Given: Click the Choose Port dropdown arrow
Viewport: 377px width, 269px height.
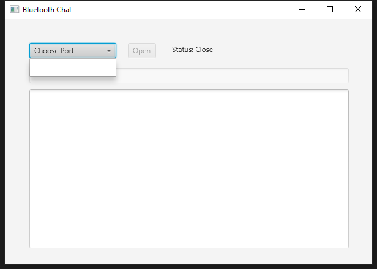Looking at the screenshot, I should click(x=108, y=51).
